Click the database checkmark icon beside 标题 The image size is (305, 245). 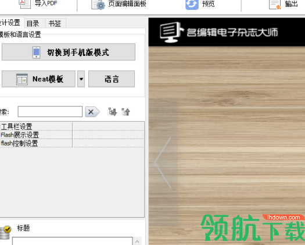pos(5,232)
